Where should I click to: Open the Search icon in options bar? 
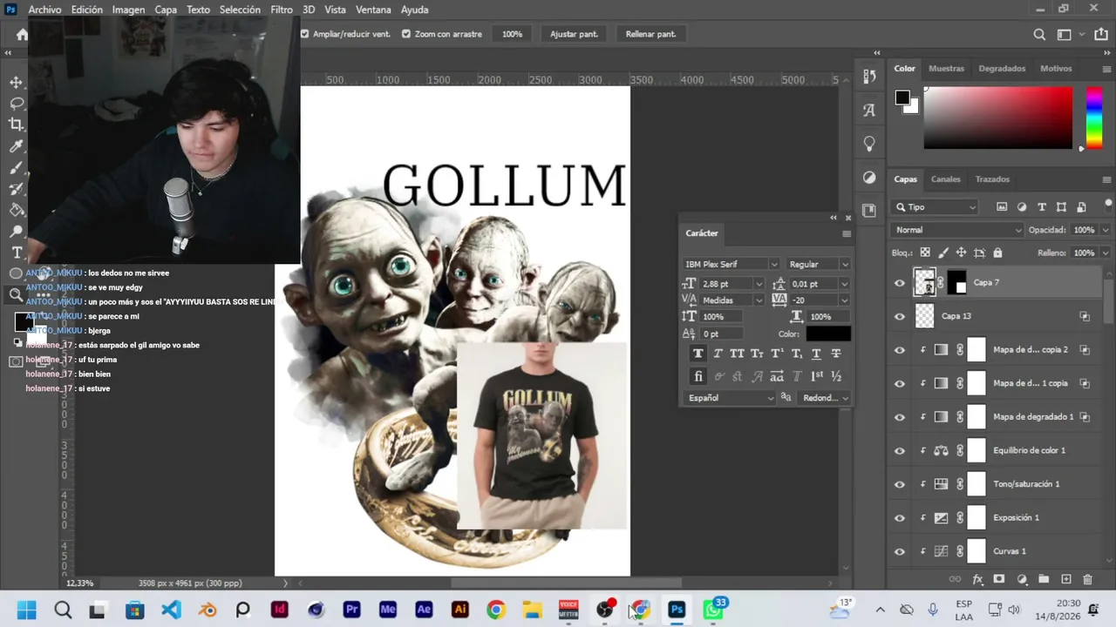(1039, 34)
